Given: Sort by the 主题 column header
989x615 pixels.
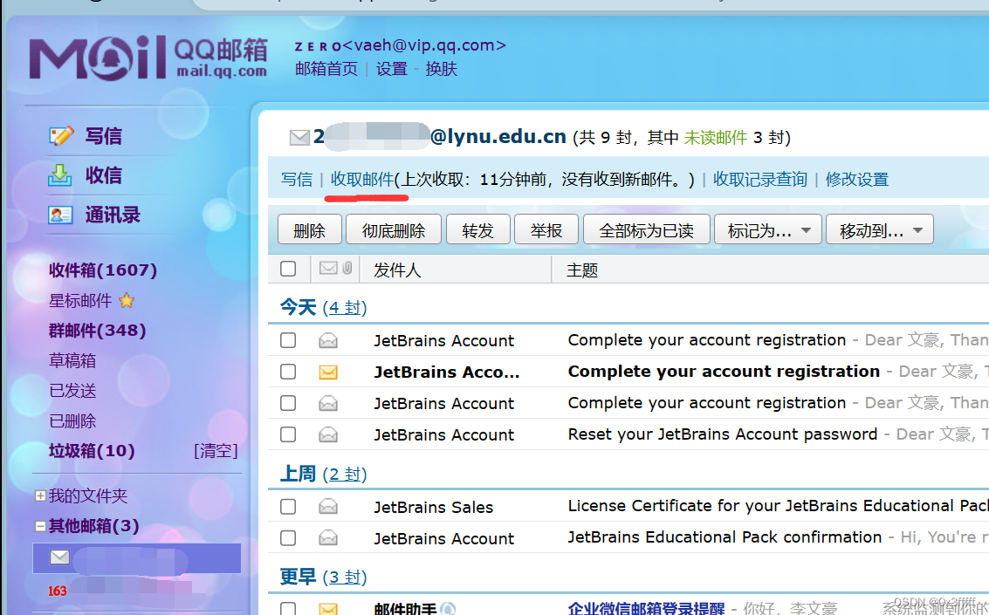Looking at the screenshot, I should click(582, 270).
